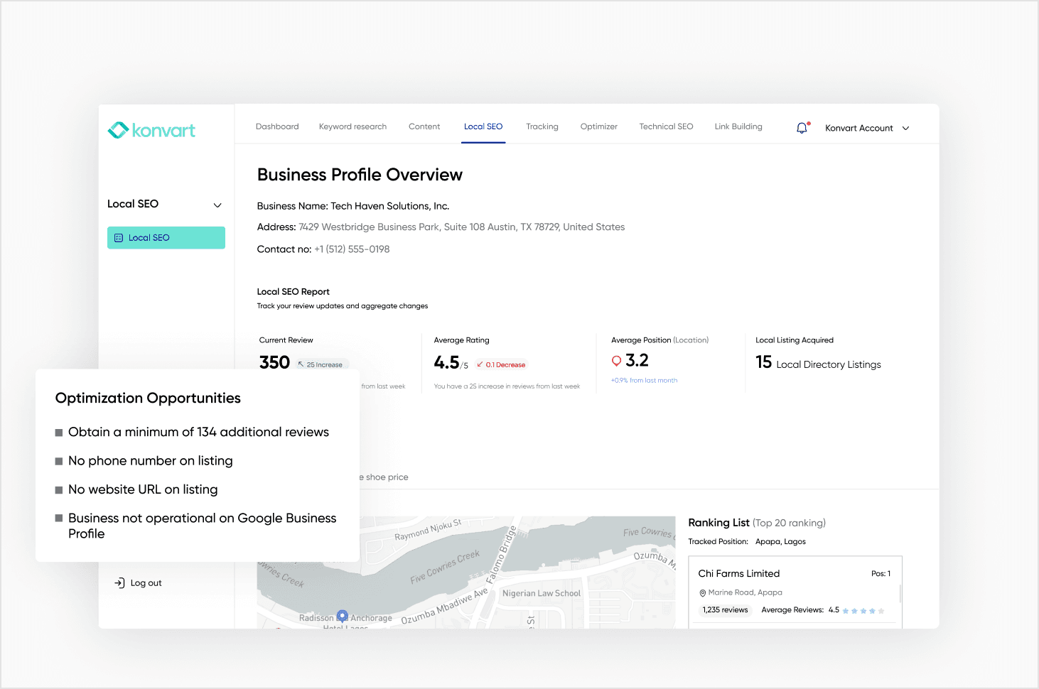
Task: Collapse the Local SEO sidebar section
Action: point(217,205)
